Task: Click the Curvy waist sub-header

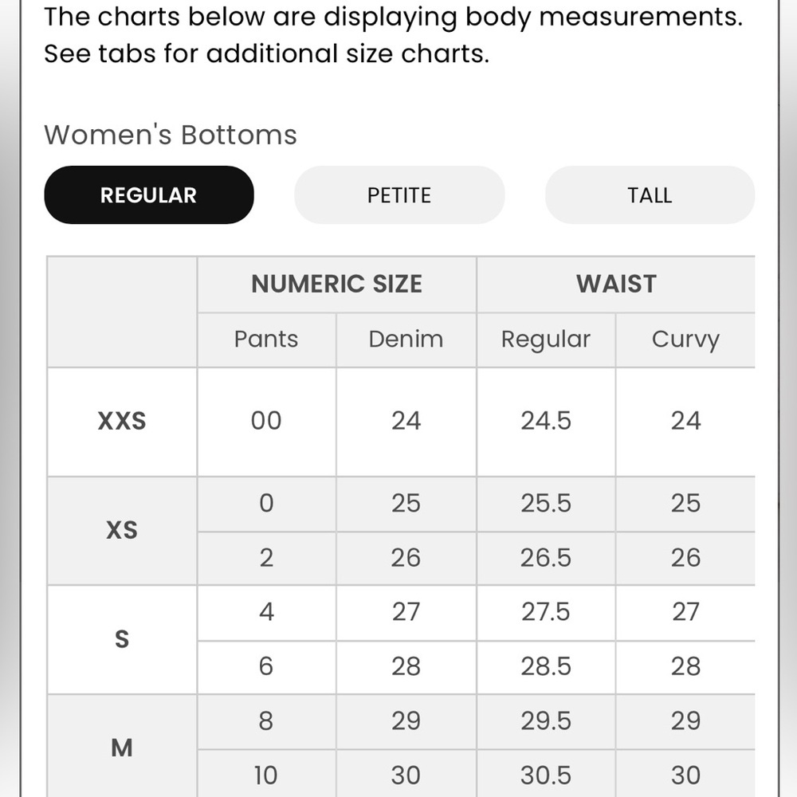Action: point(685,339)
